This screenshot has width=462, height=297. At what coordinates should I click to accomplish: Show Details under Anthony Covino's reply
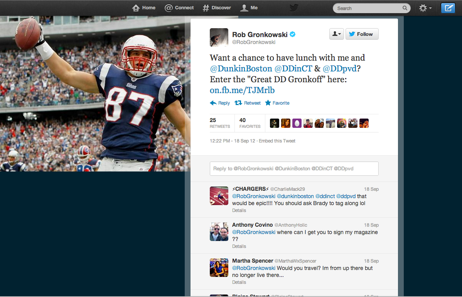239,246
